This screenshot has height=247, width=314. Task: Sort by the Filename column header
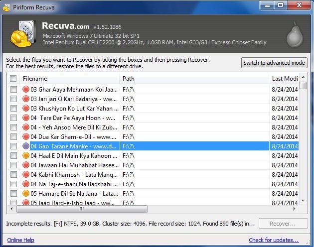tap(69, 79)
